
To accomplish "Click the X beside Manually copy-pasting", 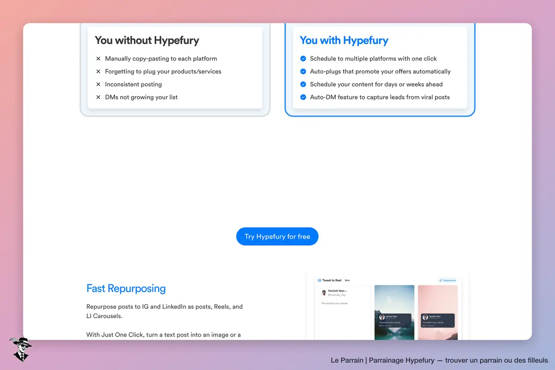I will pyautogui.click(x=98, y=59).
